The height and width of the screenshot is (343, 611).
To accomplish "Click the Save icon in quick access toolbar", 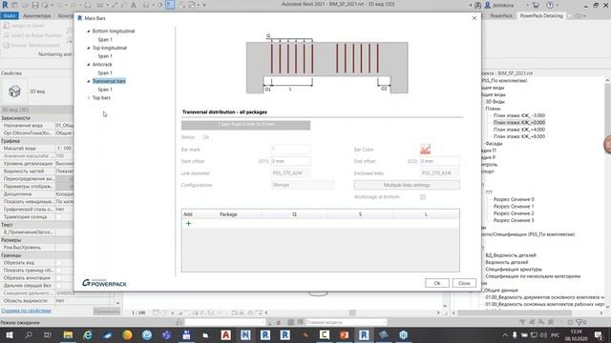I will point(35,5).
